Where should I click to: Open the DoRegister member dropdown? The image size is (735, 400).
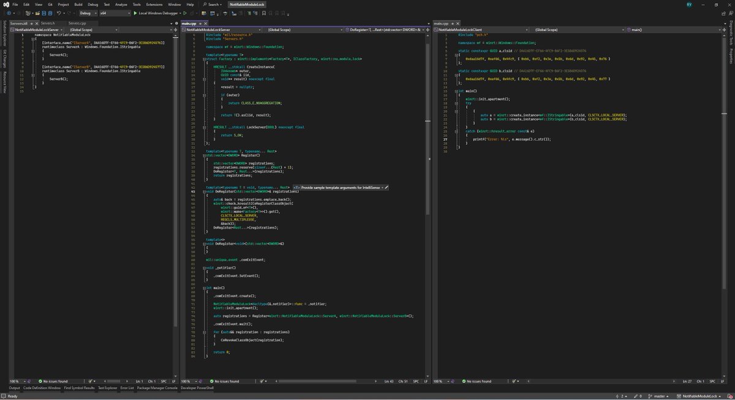click(x=385, y=29)
